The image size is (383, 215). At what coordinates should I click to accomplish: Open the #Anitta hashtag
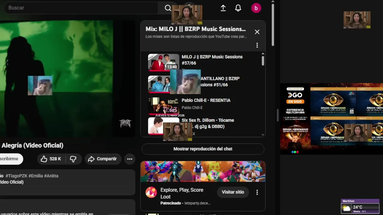pyautogui.click(x=51, y=176)
